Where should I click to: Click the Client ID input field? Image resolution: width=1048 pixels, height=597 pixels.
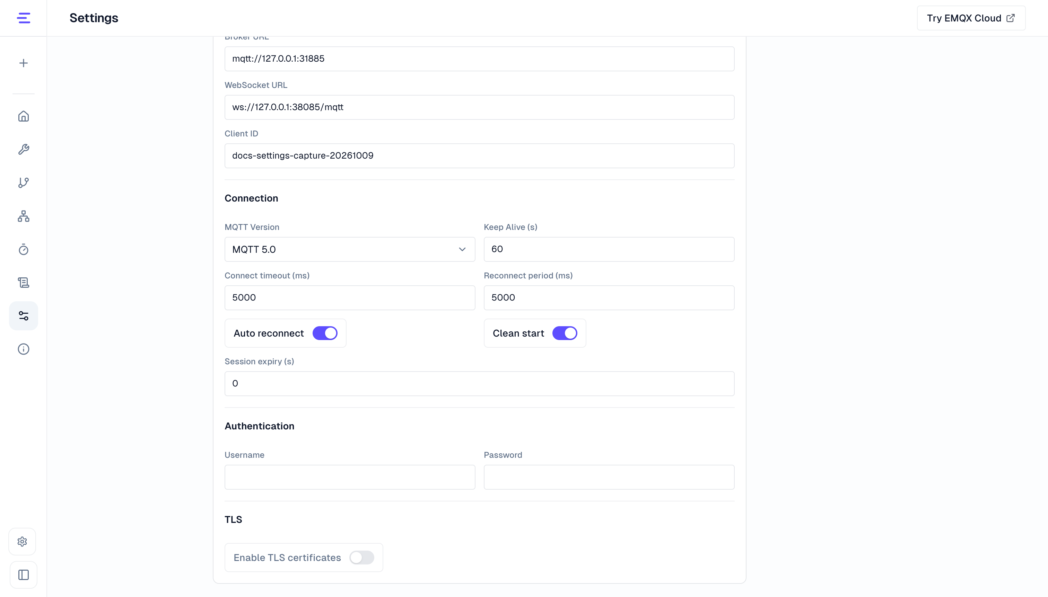tap(479, 156)
